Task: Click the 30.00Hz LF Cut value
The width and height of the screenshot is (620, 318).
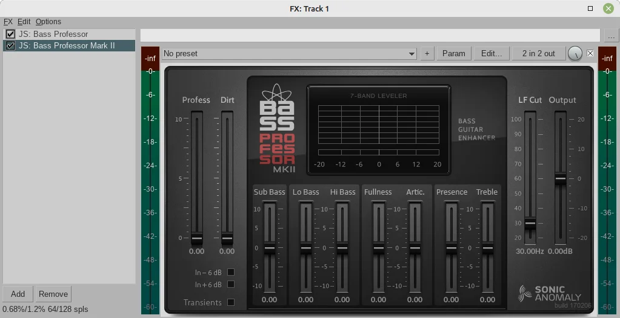Action: (x=530, y=251)
